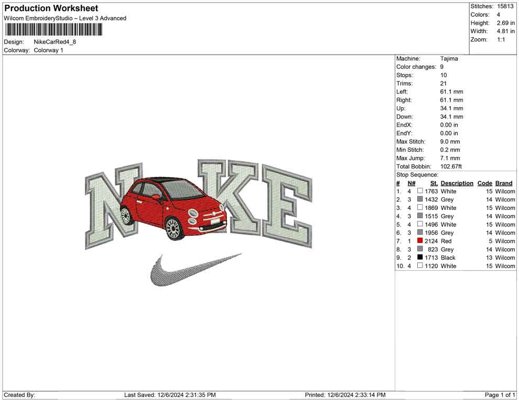Select the white swatch beside 1496 White
Screen dimensions: 519x400
click(x=420, y=224)
